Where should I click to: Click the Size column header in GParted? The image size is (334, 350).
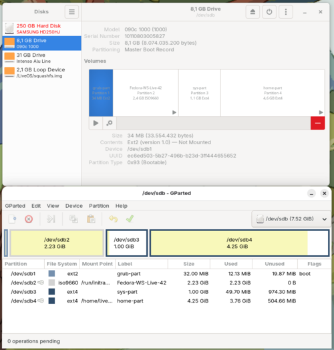189,264
